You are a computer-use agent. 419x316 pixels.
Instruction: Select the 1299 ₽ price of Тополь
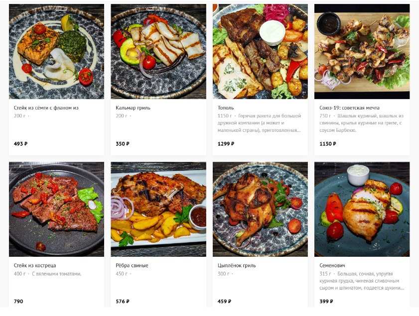(x=226, y=144)
